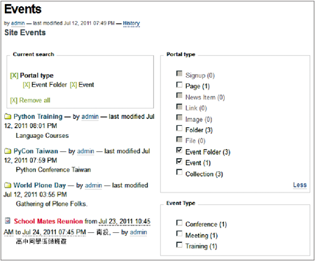Check the Collection checkbox
Viewport: 315px width, 261px height.
point(179,172)
